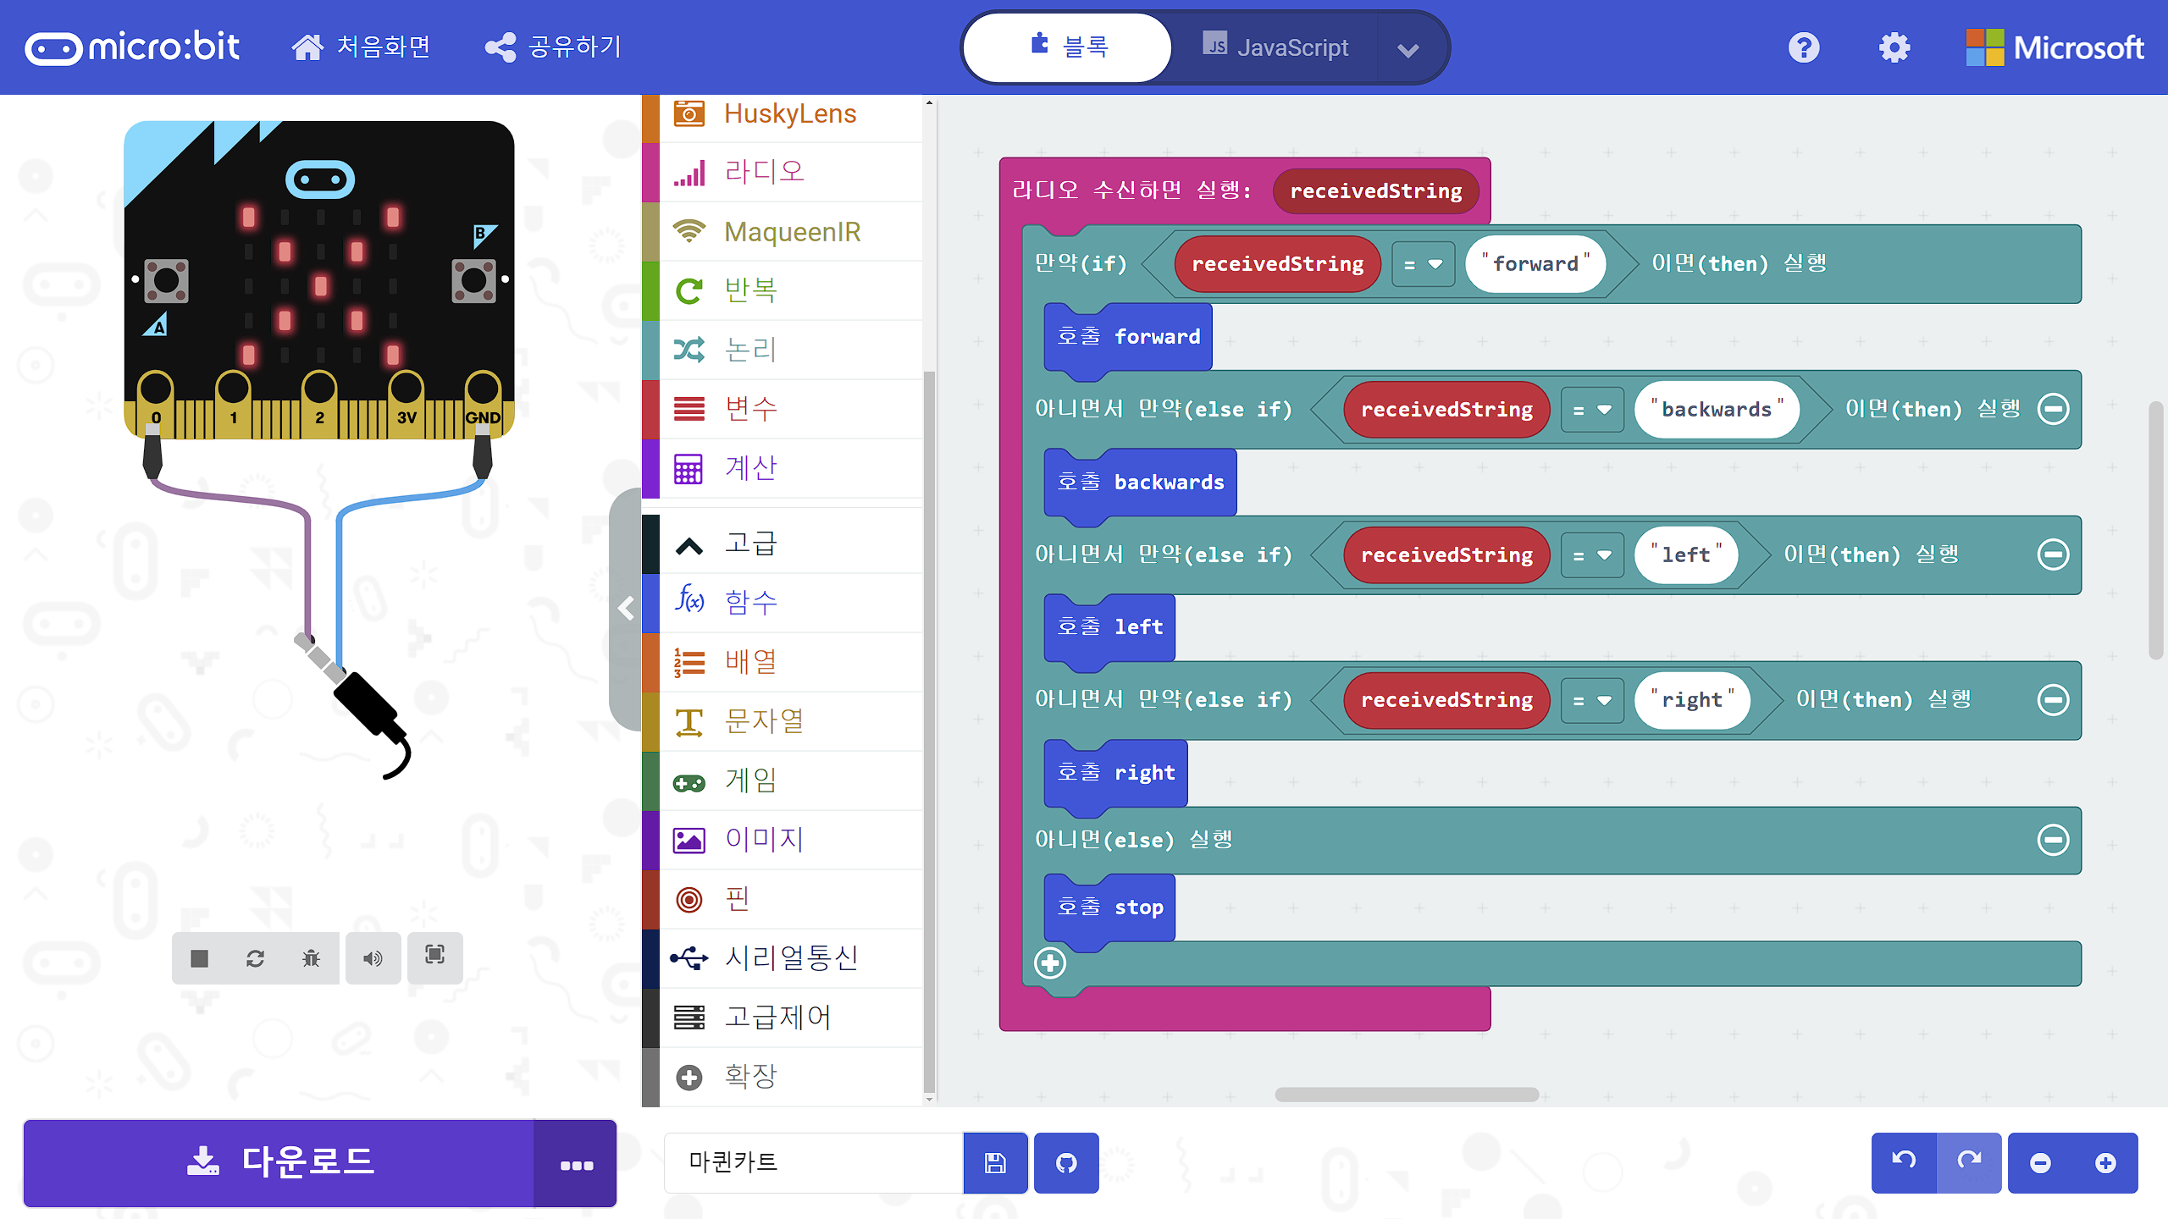The image size is (2168, 1219).
Task: Open the help question mark menu
Action: 1803,47
